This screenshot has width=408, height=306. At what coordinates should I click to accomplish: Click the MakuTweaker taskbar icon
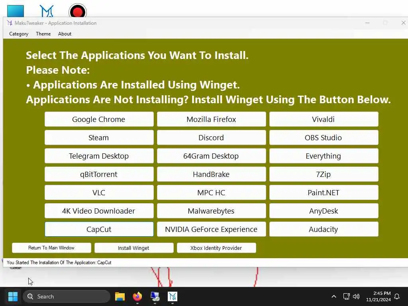pyautogui.click(x=172, y=296)
